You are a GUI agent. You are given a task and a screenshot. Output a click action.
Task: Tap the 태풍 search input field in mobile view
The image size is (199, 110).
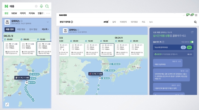click(x=22, y=6)
